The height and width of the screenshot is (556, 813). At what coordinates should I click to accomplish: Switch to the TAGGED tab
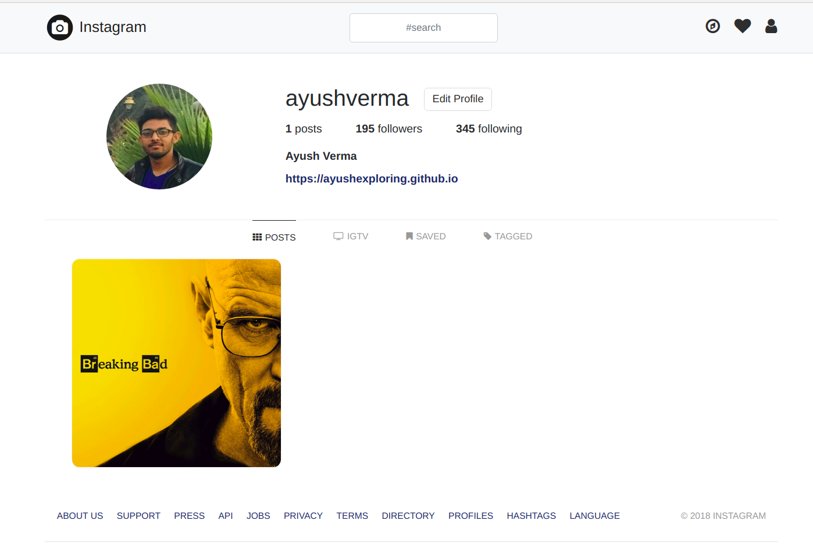click(508, 236)
